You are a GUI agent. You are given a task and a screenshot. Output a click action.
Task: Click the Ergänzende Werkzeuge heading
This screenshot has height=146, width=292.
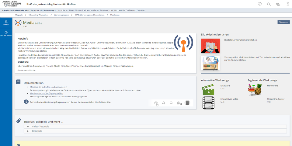[262, 80]
